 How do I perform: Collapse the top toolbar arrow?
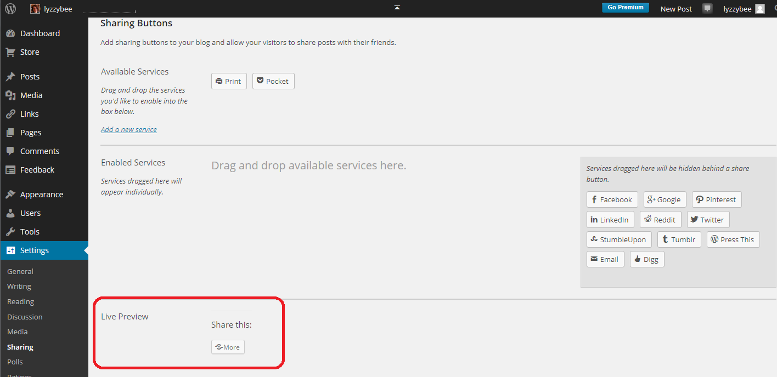click(397, 8)
